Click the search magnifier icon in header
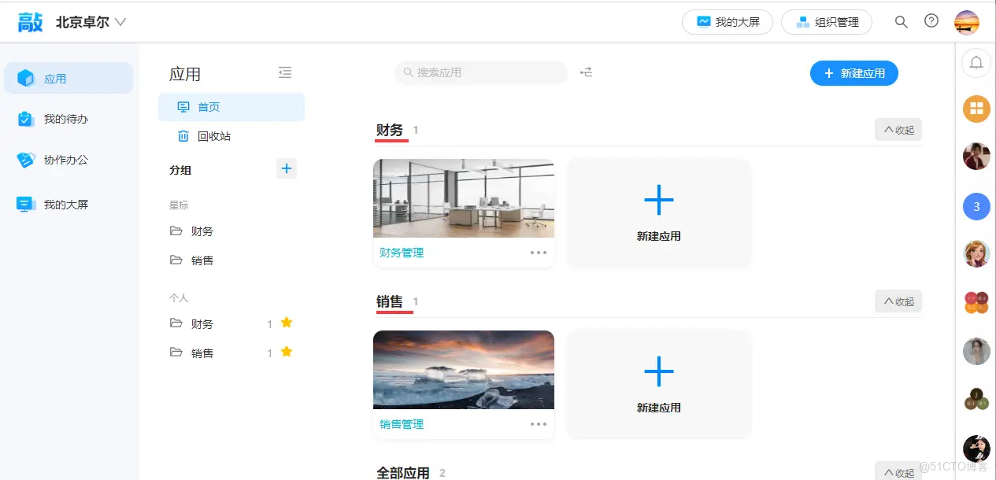 [902, 22]
